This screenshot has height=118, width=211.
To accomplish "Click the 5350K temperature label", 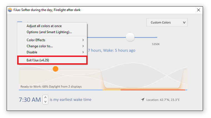I will click(156, 44).
